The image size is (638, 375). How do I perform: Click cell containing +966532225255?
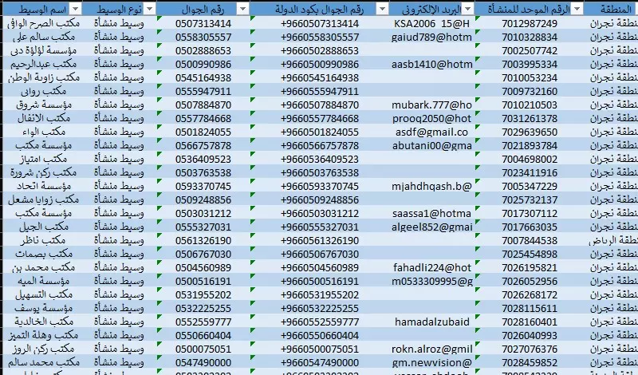[320, 308]
